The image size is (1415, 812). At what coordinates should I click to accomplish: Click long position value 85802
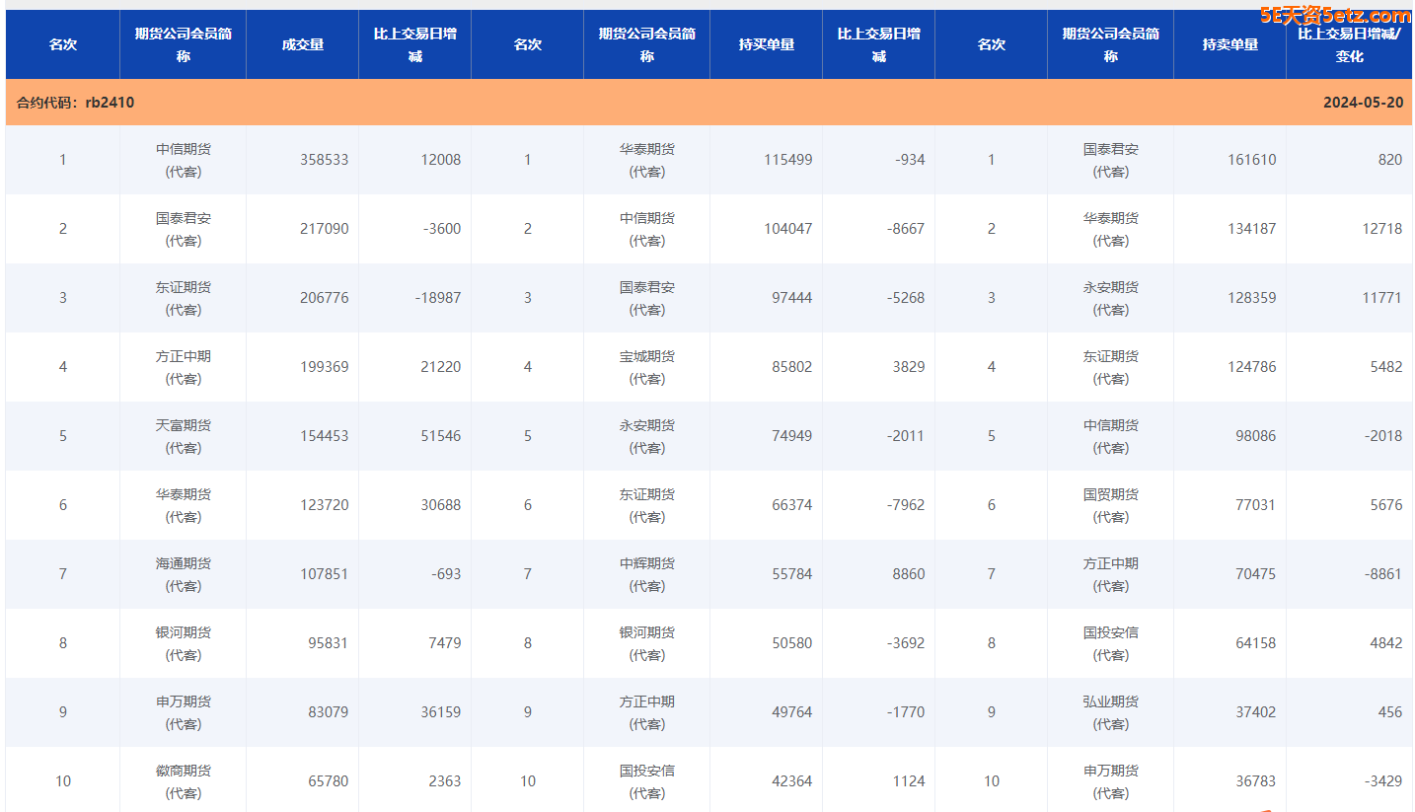(x=792, y=367)
